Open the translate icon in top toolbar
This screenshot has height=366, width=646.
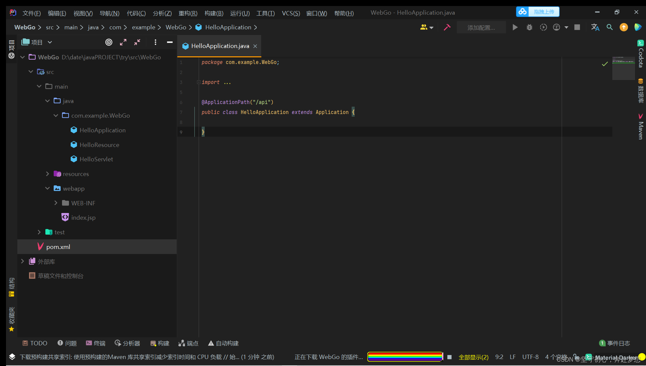point(595,27)
